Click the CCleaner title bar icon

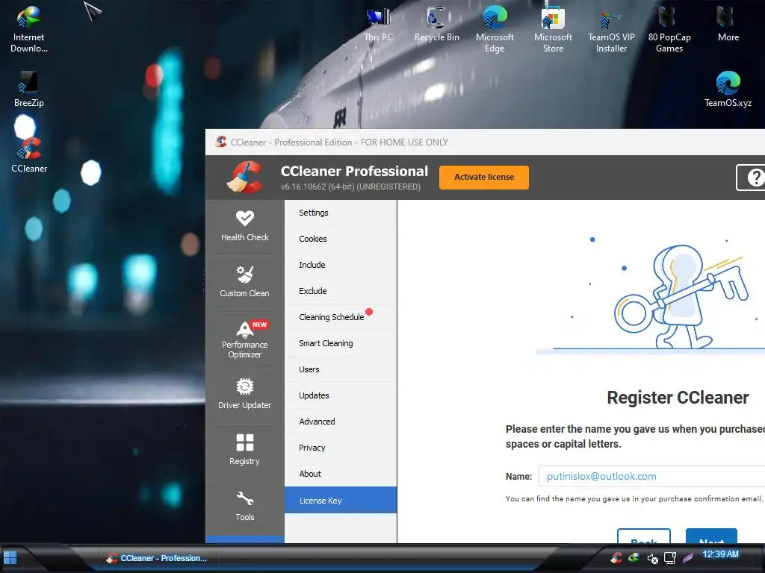coord(220,142)
